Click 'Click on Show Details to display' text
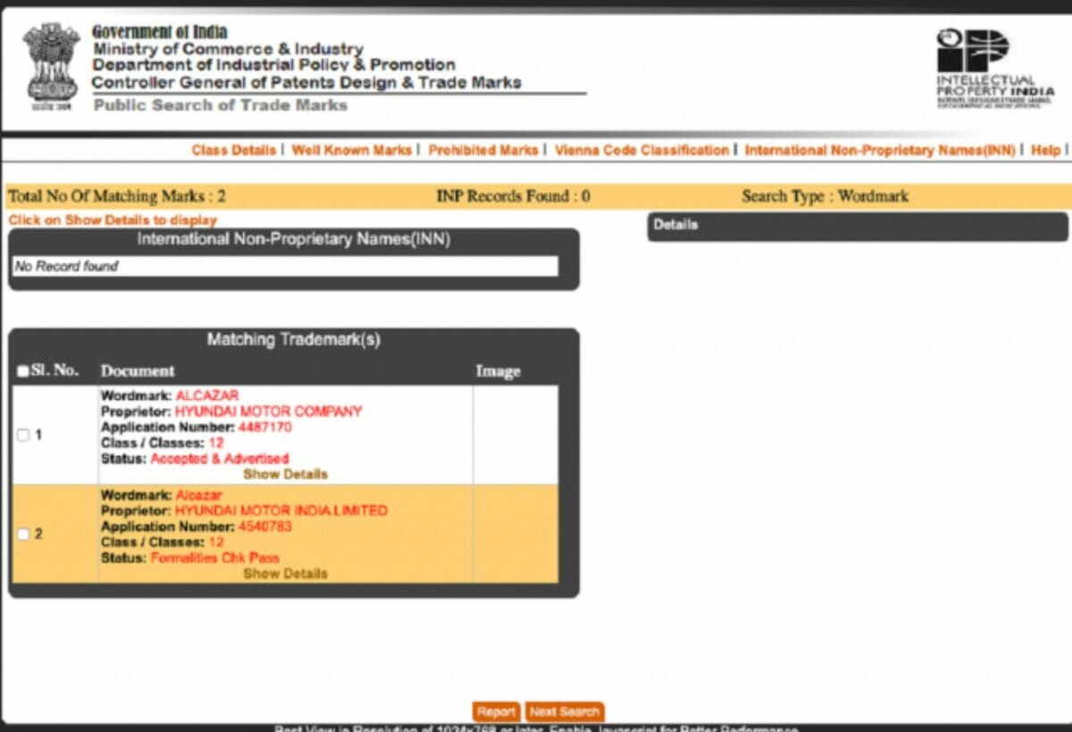Screen dimensions: 1072x732 113,220
